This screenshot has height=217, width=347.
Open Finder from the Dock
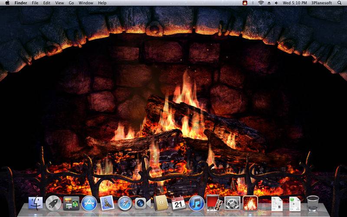coord(36,203)
